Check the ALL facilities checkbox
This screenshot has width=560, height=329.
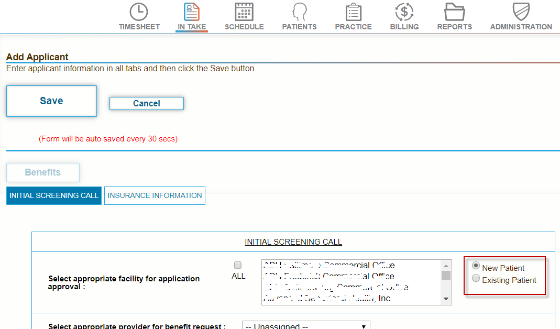pyautogui.click(x=238, y=265)
